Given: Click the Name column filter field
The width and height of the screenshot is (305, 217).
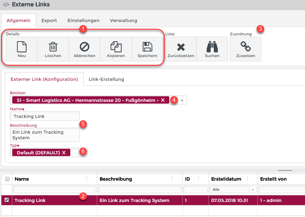Looking at the screenshot, I should (54, 189).
